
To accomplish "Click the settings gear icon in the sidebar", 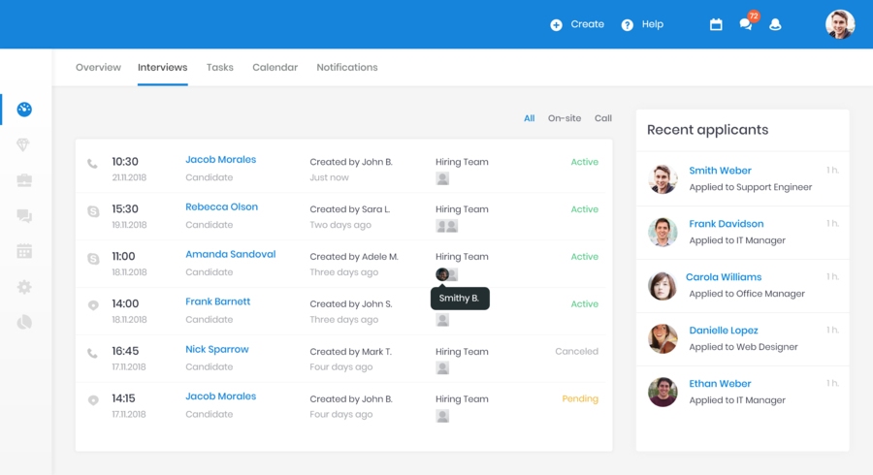I will [x=25, y=287].
